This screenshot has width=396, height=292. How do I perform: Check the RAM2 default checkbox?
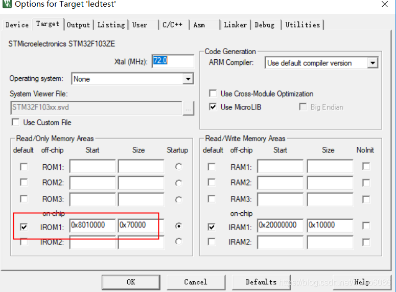(212, 183)
